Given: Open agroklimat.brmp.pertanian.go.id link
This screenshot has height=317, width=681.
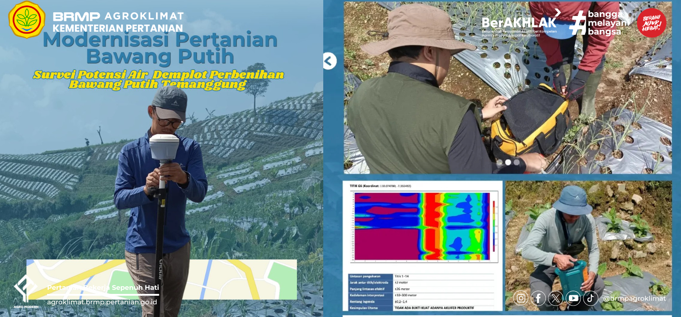Looking at the screenshot, I should click(102, 302).
